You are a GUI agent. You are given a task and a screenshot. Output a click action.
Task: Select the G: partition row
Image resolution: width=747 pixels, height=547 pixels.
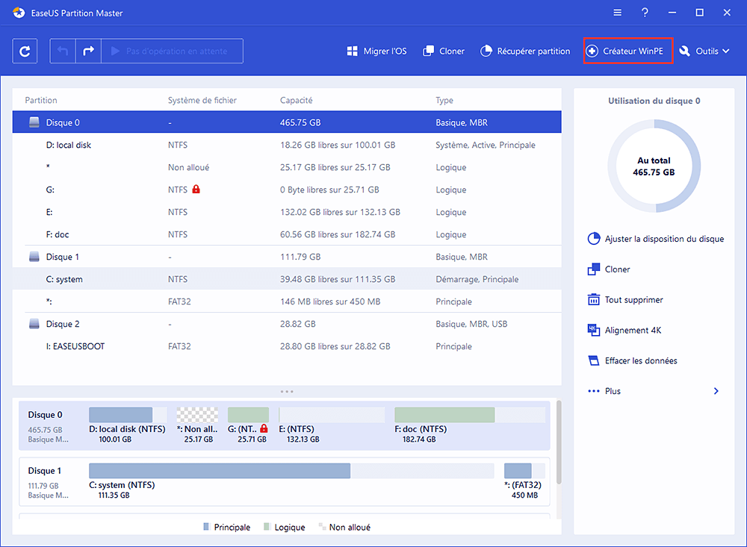(287, 190)
